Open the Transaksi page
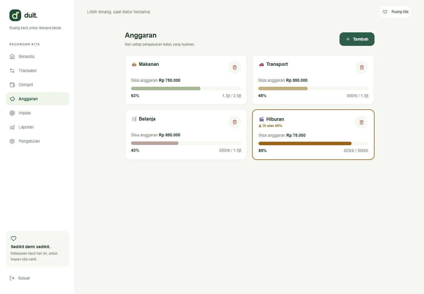This screenshot has width=424, height=294. coord(37,71)
